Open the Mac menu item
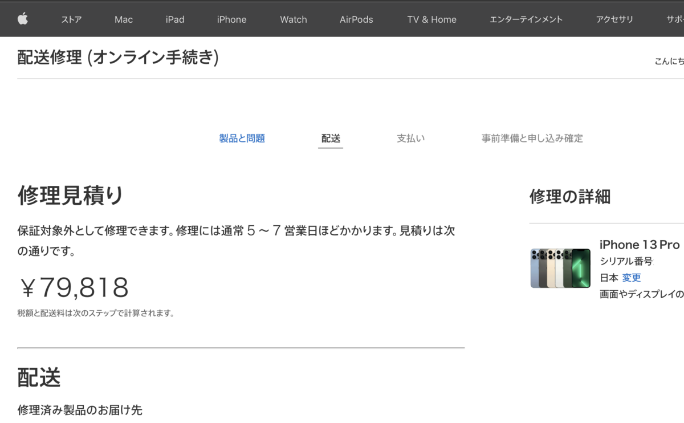Image resolution: width=684 pixels, height=423 pixels. [124, 19]
